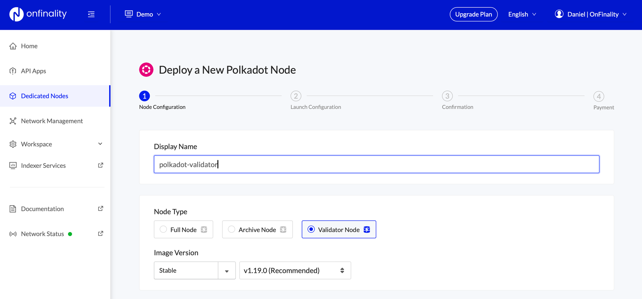Image resolution: width=642 pixels, height=299 pixels.
Task: Open the English language menu
Action: click(521, 14)
